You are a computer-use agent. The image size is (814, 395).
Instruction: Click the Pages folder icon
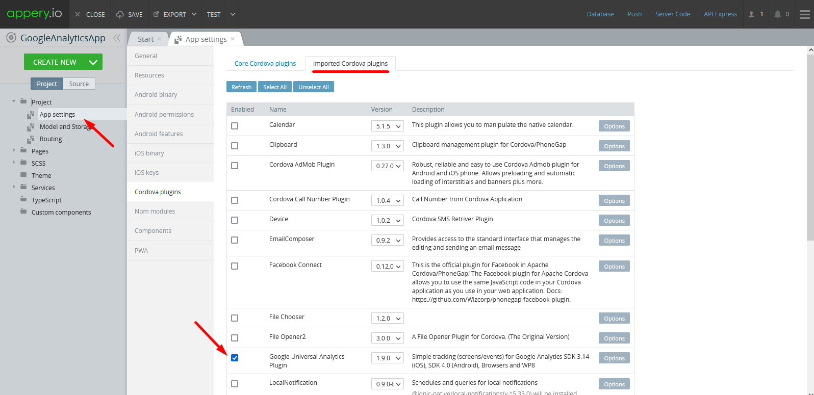click(23, 150)
